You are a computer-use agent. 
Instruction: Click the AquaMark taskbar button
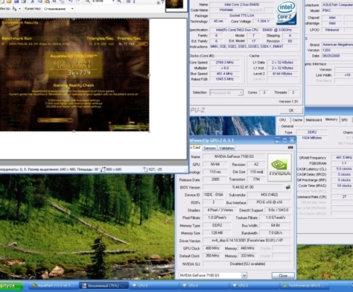click(x=53, y=285)
